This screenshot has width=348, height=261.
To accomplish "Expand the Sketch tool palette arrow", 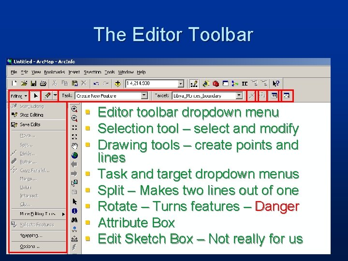I will point(55,95).
